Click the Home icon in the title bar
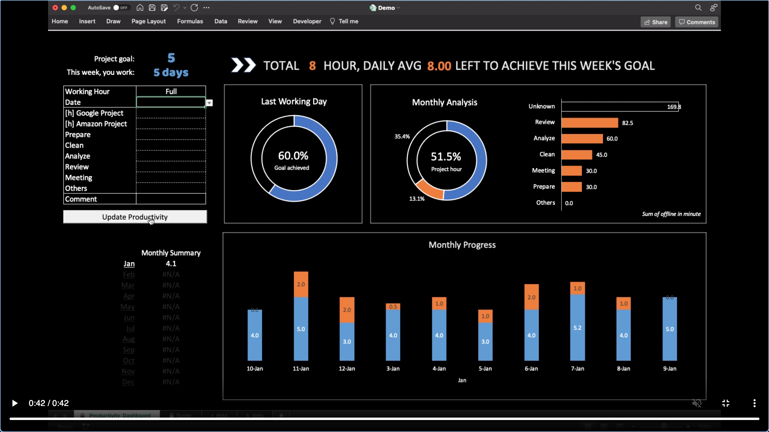 point(140,8)
